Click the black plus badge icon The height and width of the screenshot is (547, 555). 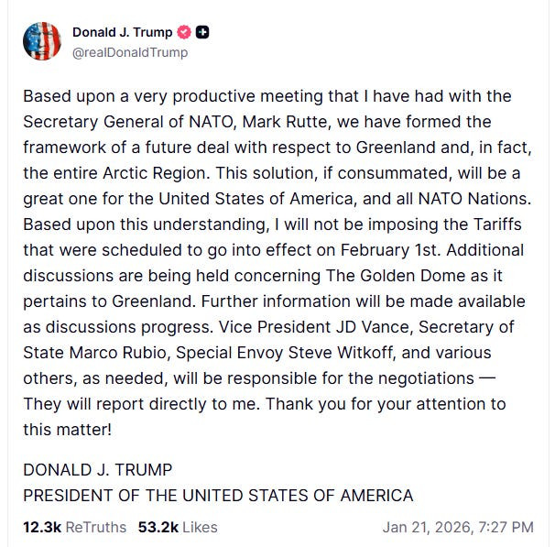tap(202, 33)
